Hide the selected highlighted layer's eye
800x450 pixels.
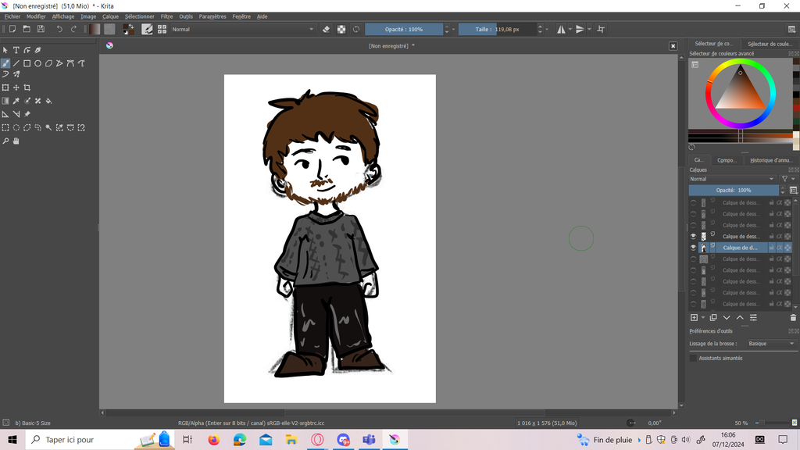(x=693, y=248)
